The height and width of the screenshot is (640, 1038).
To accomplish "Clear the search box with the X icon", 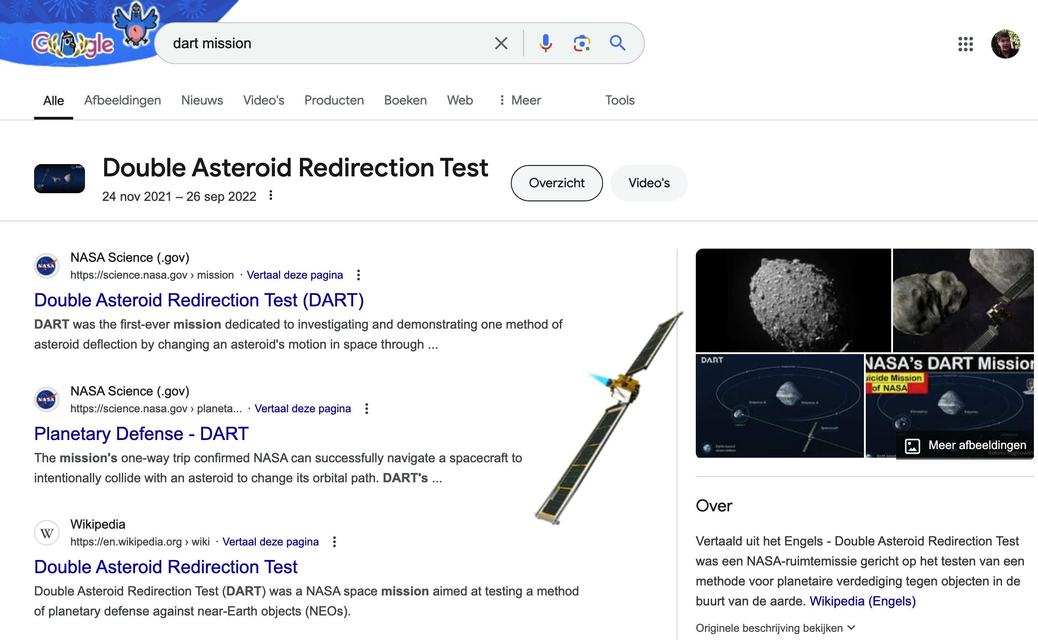I will pyautogui.click(x=501, y=44).
